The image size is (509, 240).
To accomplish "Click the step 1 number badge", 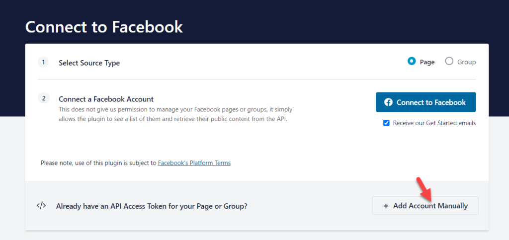I will pos(43,62).
